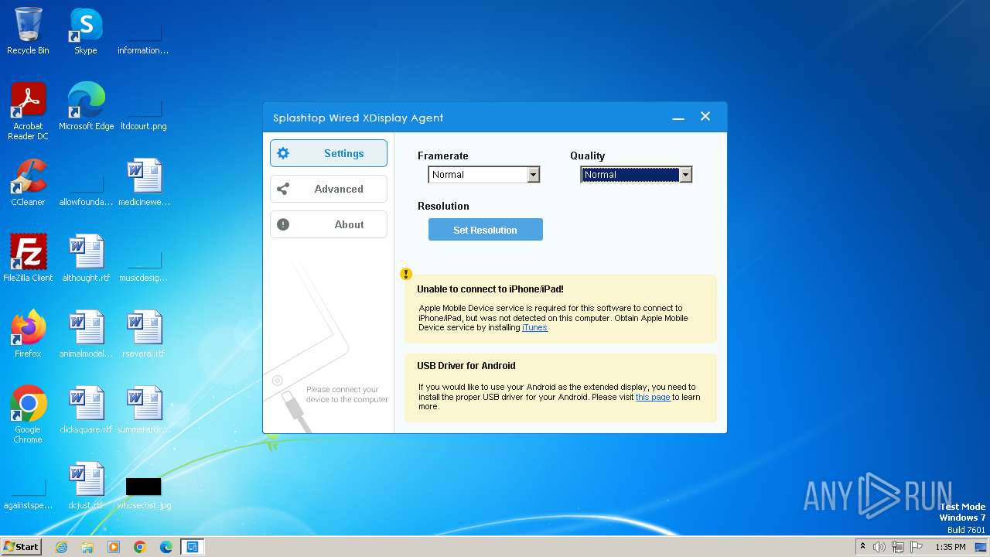The image size is (990, 557).
Task: Open the Settings tab
Action: [328, 153]
